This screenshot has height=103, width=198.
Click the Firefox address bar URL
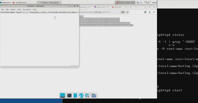pyautogui.click(x=95, y=12)
